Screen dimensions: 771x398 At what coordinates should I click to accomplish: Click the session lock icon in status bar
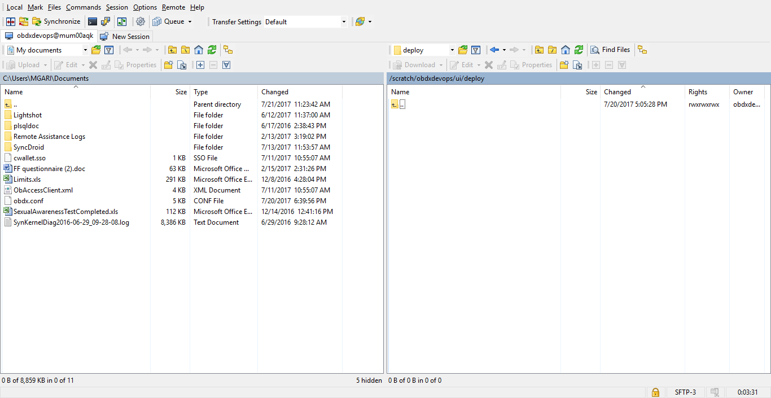pos(655,392)
